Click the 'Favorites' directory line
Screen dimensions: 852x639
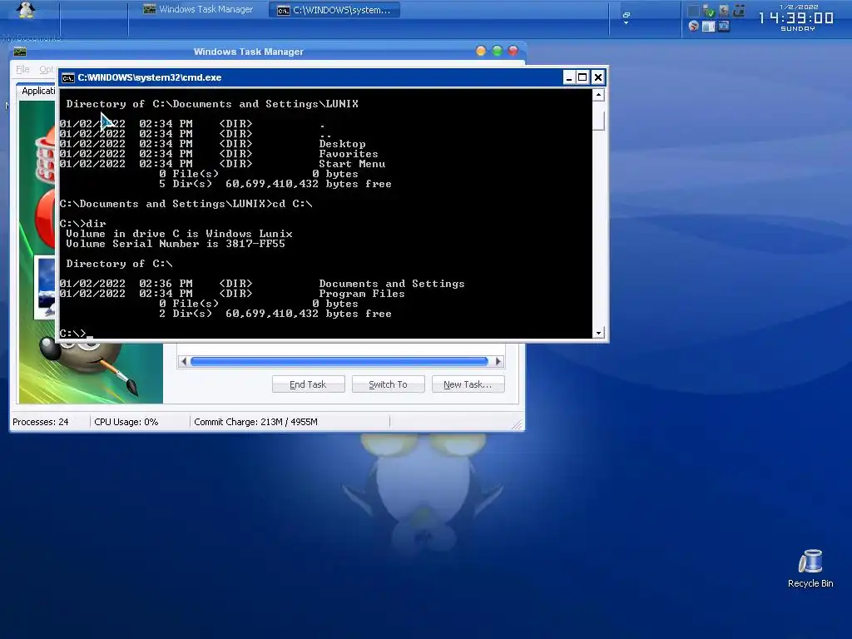tap(219, 154)
